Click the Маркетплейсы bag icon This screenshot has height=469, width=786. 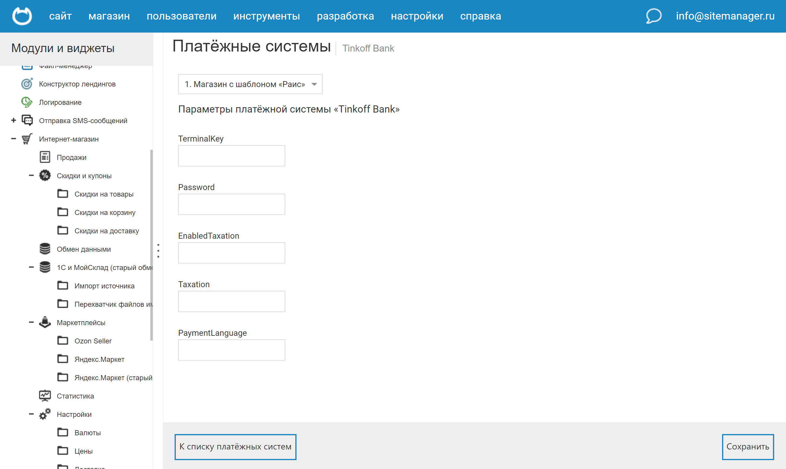44,322
